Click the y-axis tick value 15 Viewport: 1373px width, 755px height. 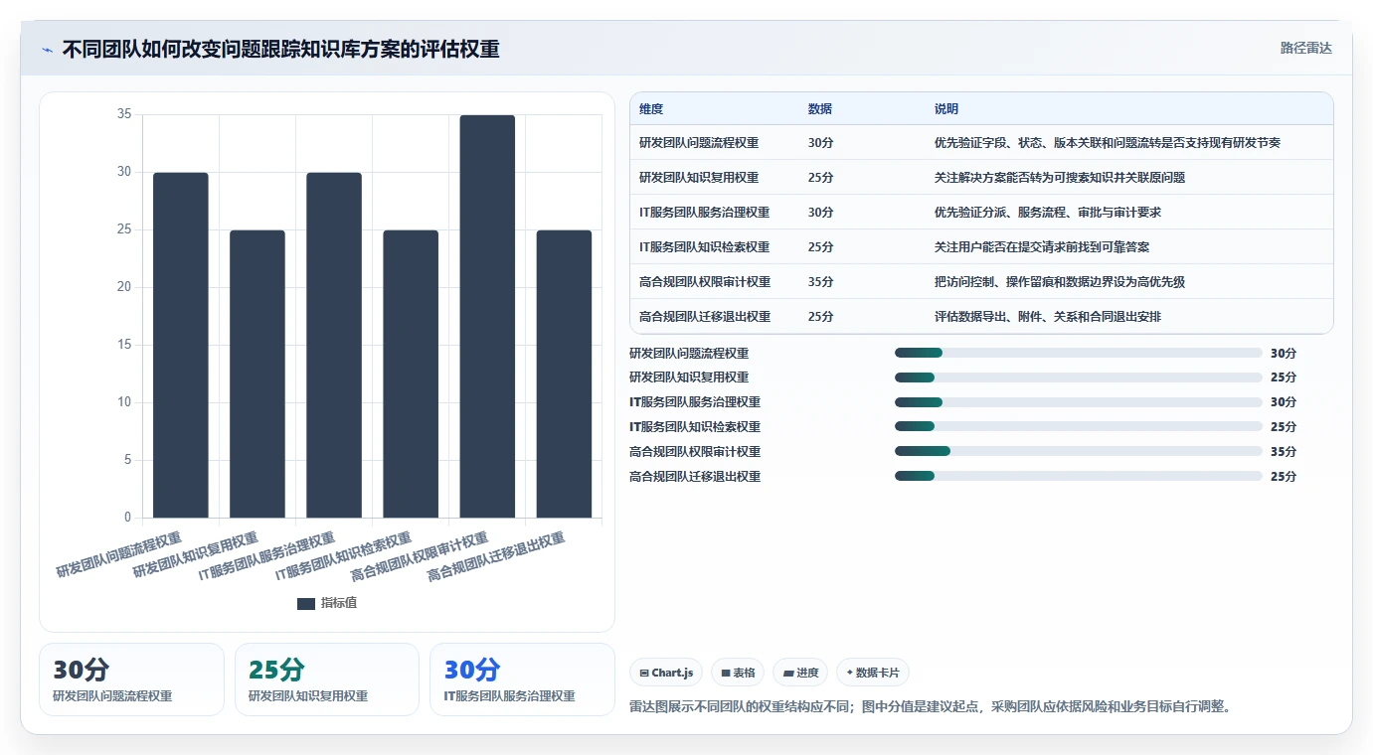124,345
